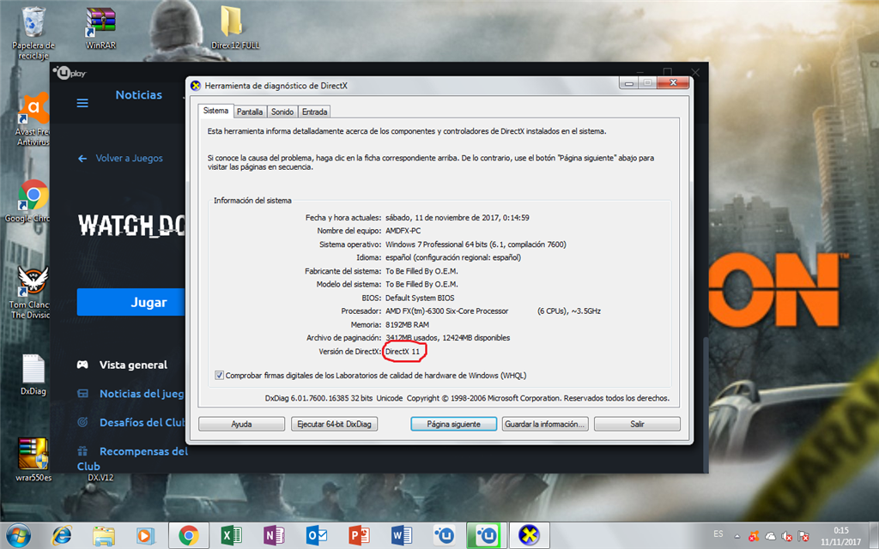Switch to the Pantalla tab
Screen dimensions: 879x549
point(250,112)
